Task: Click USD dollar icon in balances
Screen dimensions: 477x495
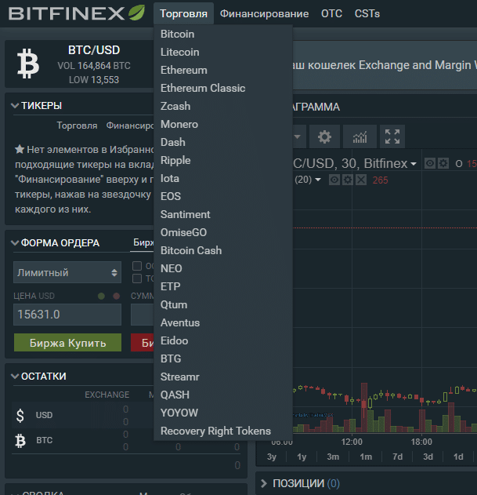Action: point(20,415)
